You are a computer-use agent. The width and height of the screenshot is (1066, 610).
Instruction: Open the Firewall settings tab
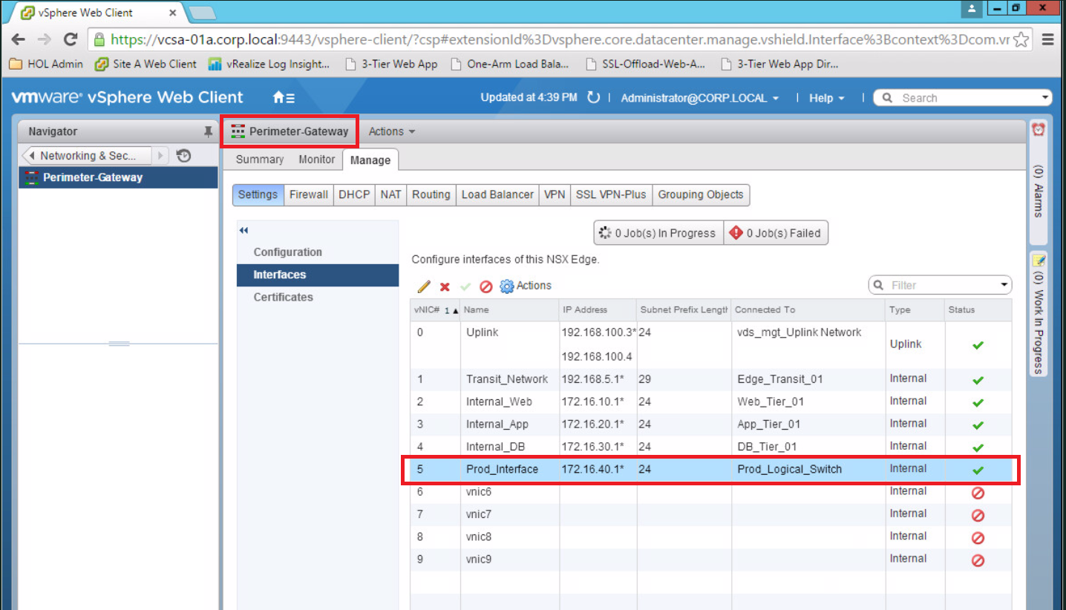(309, 194)
